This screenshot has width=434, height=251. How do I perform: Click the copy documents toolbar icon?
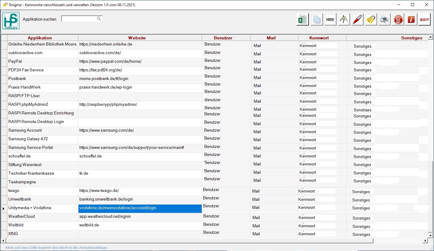(x=317, y=19)
